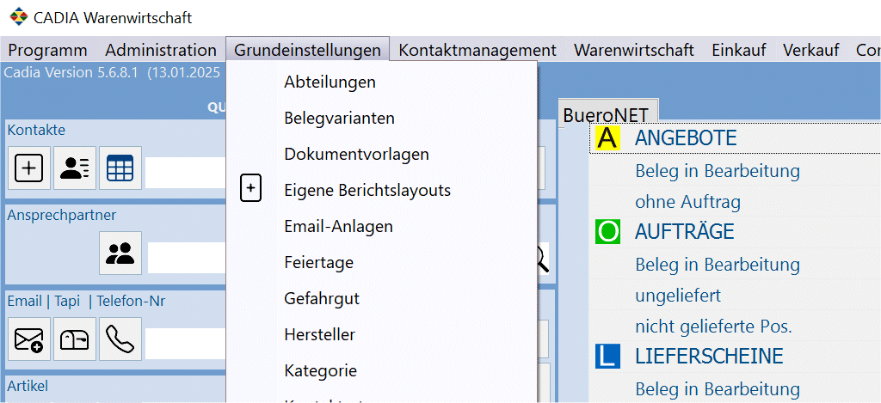
Task: Open the Programm menu
Action: 48,51
